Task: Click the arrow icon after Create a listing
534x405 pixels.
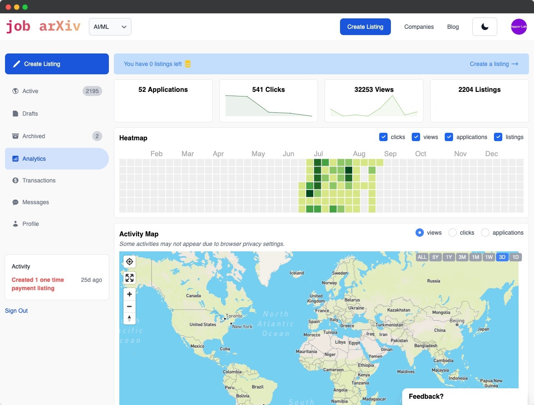Action: 515,64
